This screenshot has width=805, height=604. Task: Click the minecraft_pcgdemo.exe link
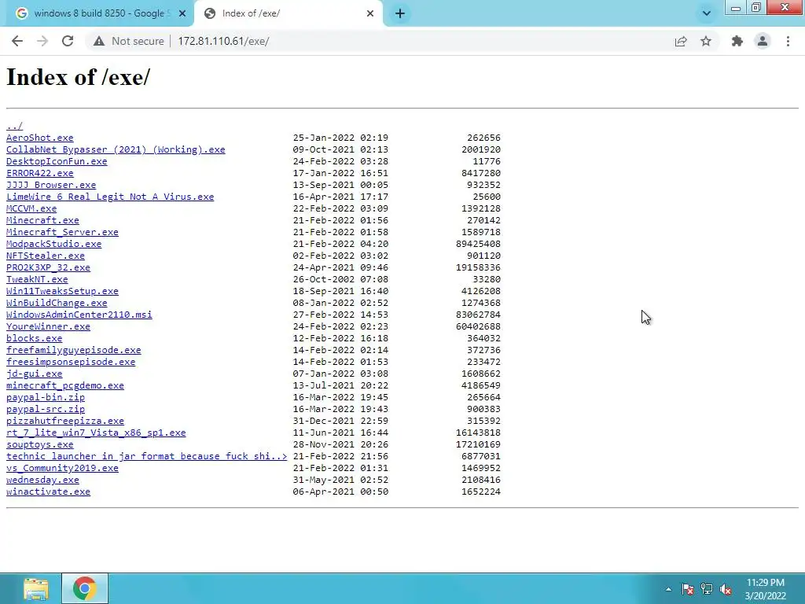pos(65,385)
